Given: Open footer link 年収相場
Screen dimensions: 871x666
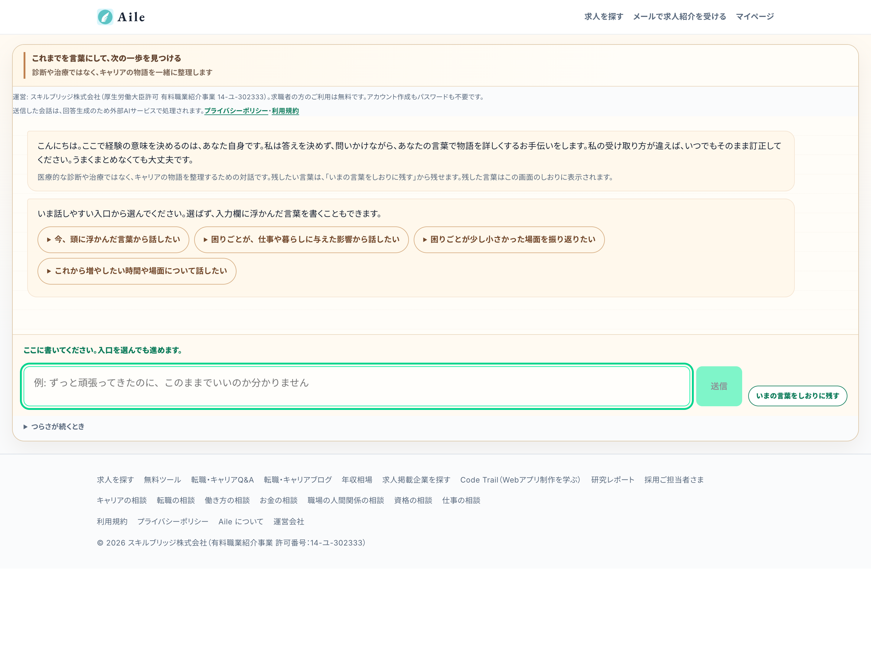Looking at the screenshot, I should pos(357,480).
